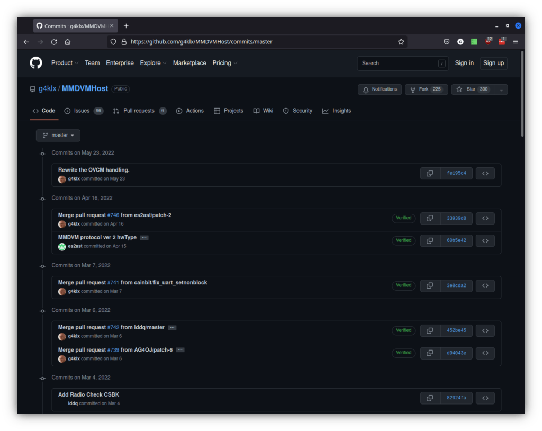Copy full SHA for commit 452be45
Viewport: 542px width, 431px height.
point(430,331)
